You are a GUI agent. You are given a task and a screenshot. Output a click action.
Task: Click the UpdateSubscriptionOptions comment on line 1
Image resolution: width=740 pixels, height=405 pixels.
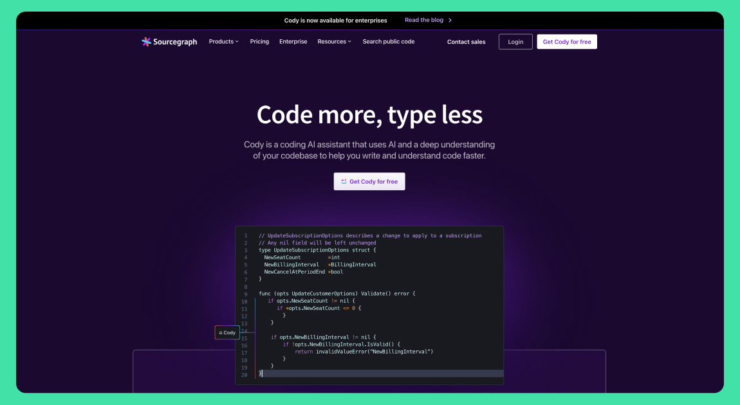point(369,236)
